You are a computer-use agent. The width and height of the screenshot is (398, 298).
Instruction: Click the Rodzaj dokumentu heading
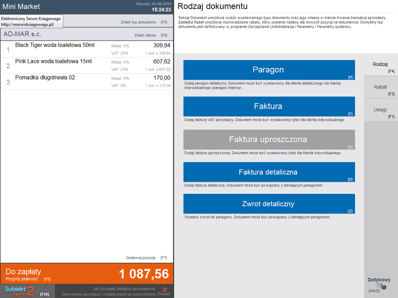213,6
